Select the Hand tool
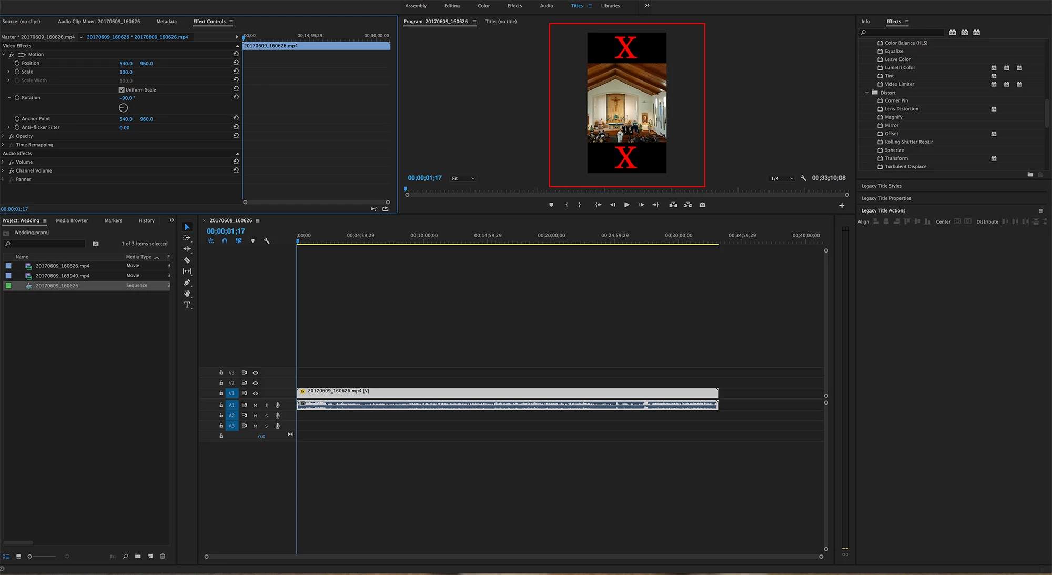 click(187, 294)
